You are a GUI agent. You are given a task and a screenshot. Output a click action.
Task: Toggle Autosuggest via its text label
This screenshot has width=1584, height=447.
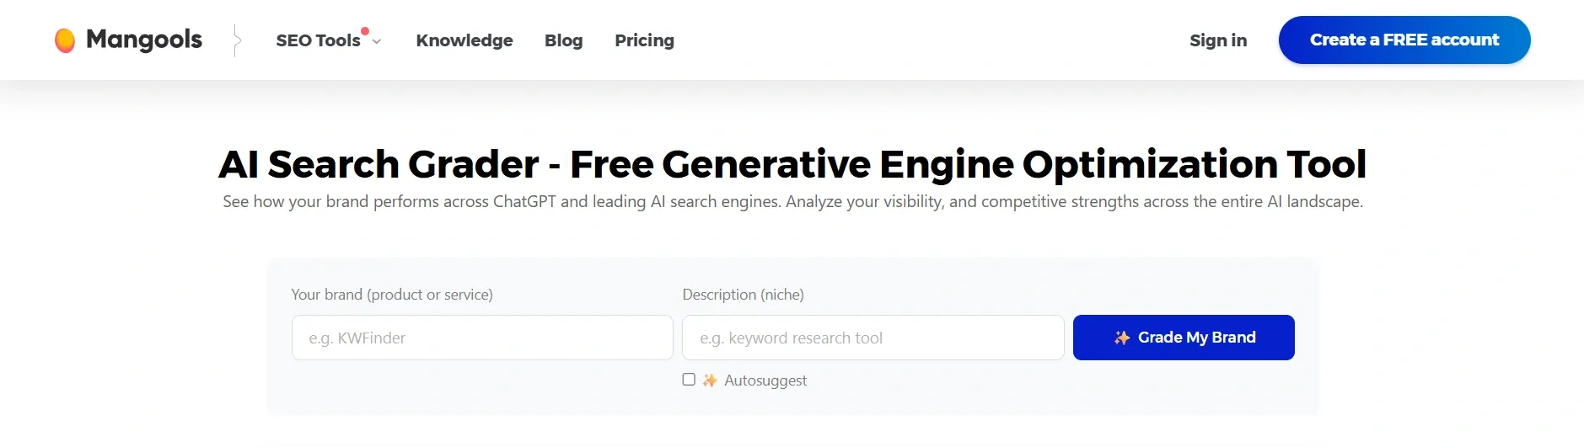[765, 380]
